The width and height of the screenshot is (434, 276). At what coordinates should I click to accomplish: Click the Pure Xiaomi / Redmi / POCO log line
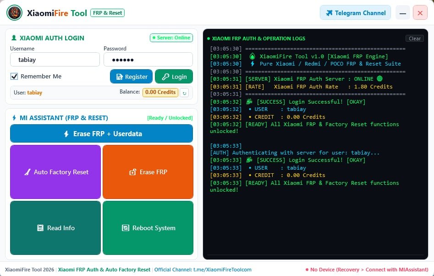(305, 64)
